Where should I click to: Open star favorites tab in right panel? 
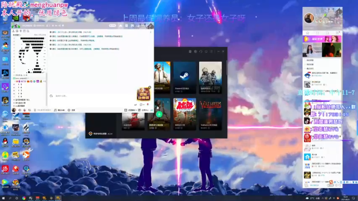click(307, 33)
